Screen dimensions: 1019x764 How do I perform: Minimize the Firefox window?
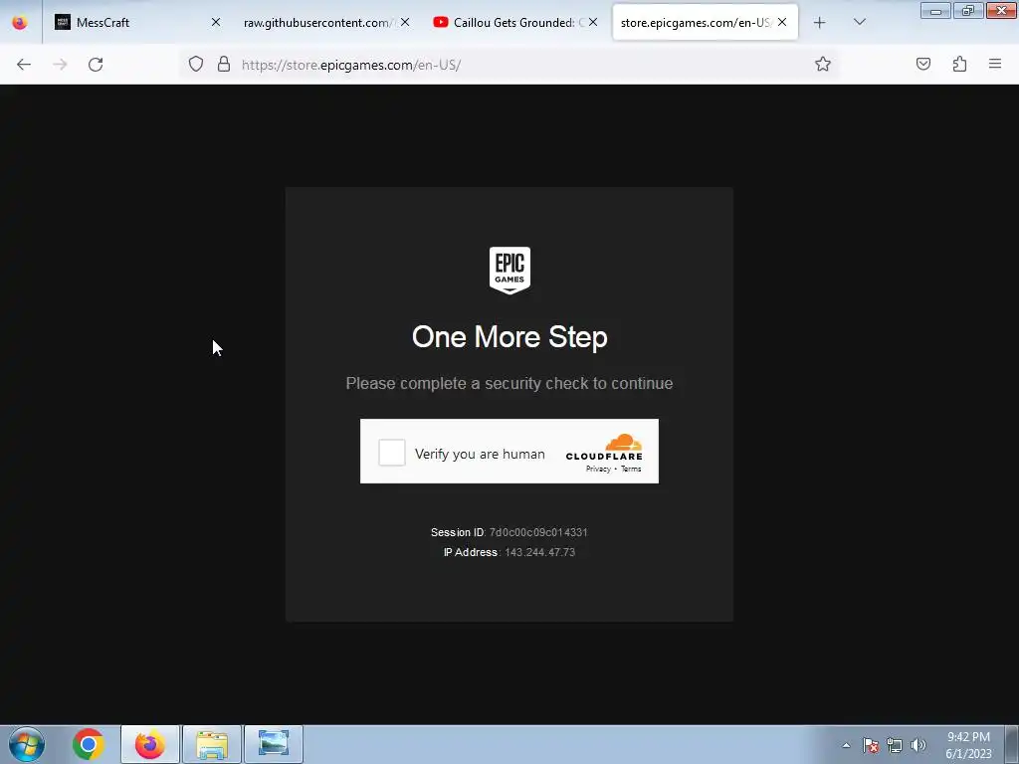click(935, 11)
